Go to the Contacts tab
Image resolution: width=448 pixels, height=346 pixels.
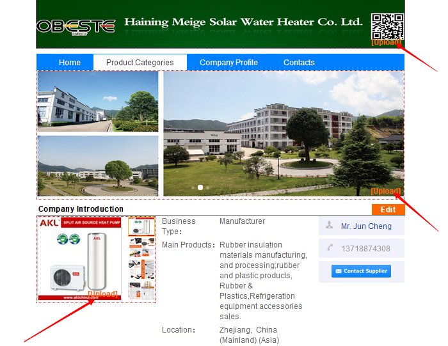click(299, 63)
